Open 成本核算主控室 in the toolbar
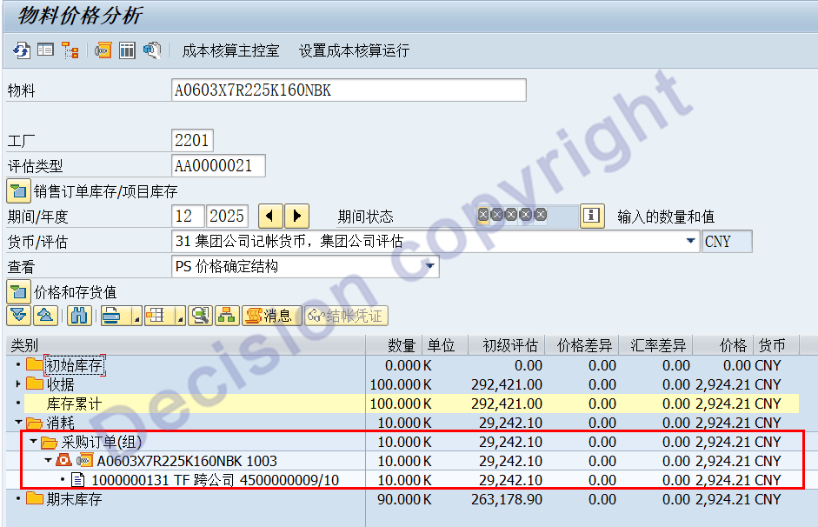Viewport: 818px width, 527px height. click(230, 50)
